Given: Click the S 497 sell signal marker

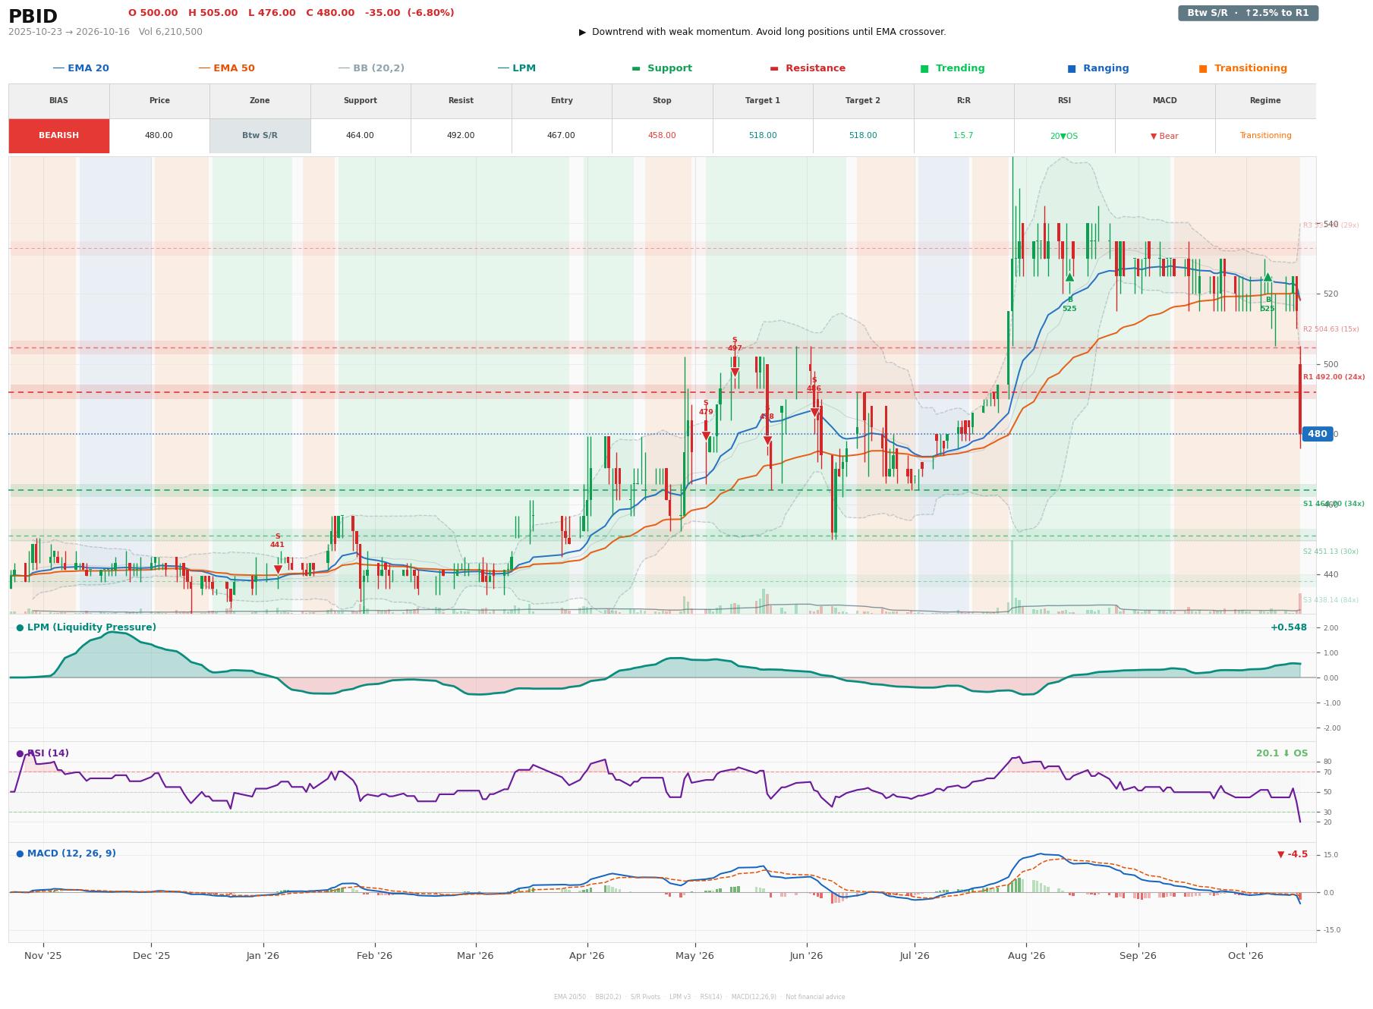Looking at the screenshot, I should (x=735, y=372).
